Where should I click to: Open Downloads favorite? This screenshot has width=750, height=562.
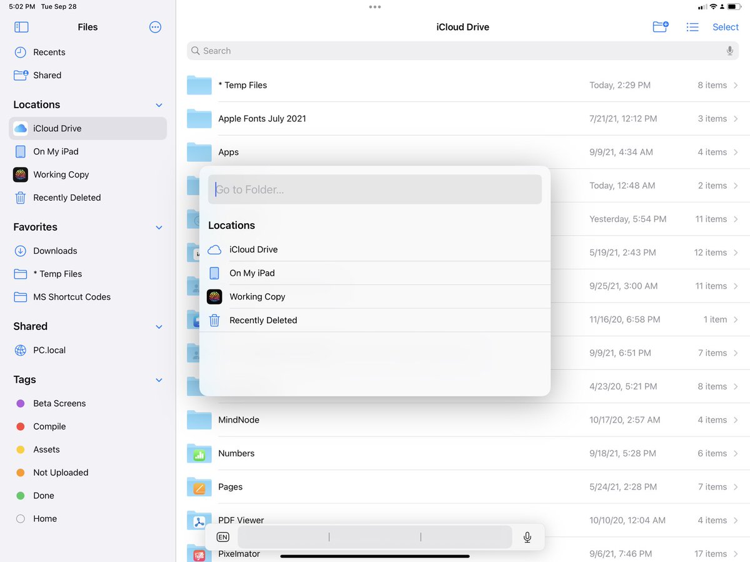point(87,251)
